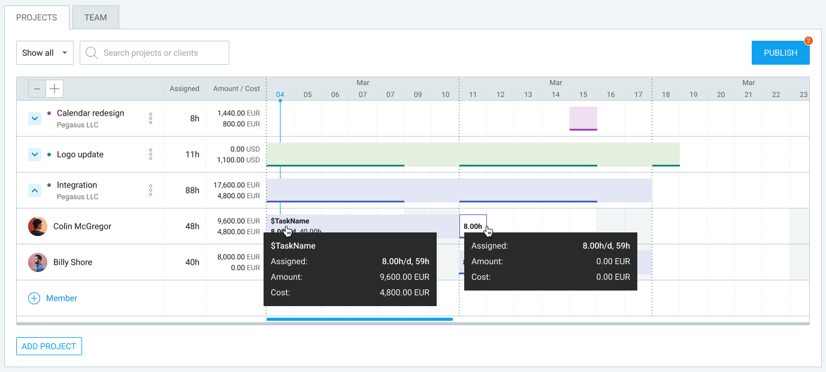Open the Show all filter dropdown
This screenshot has width=826, height=372.
coord(44,53)
